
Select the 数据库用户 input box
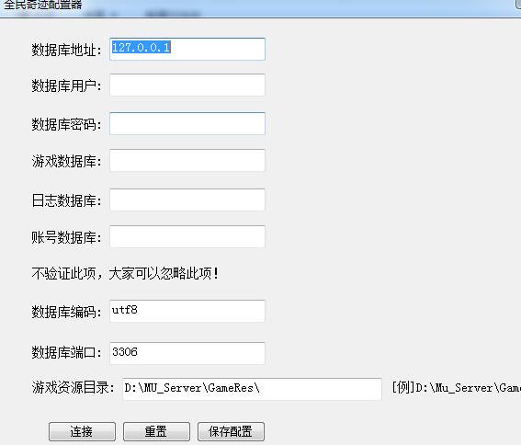[x=187, y=85]
